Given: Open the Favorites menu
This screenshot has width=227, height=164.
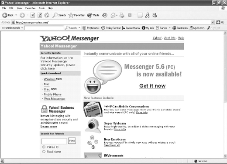Looking at the screenshot, I should (30, 8).
